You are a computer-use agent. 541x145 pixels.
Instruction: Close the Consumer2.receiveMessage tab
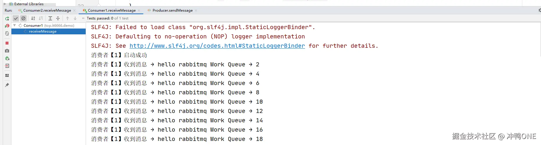[74, 10]
